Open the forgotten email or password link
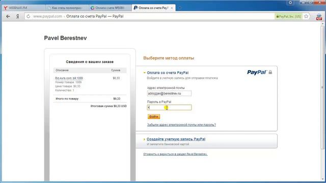 click(181, 125)
